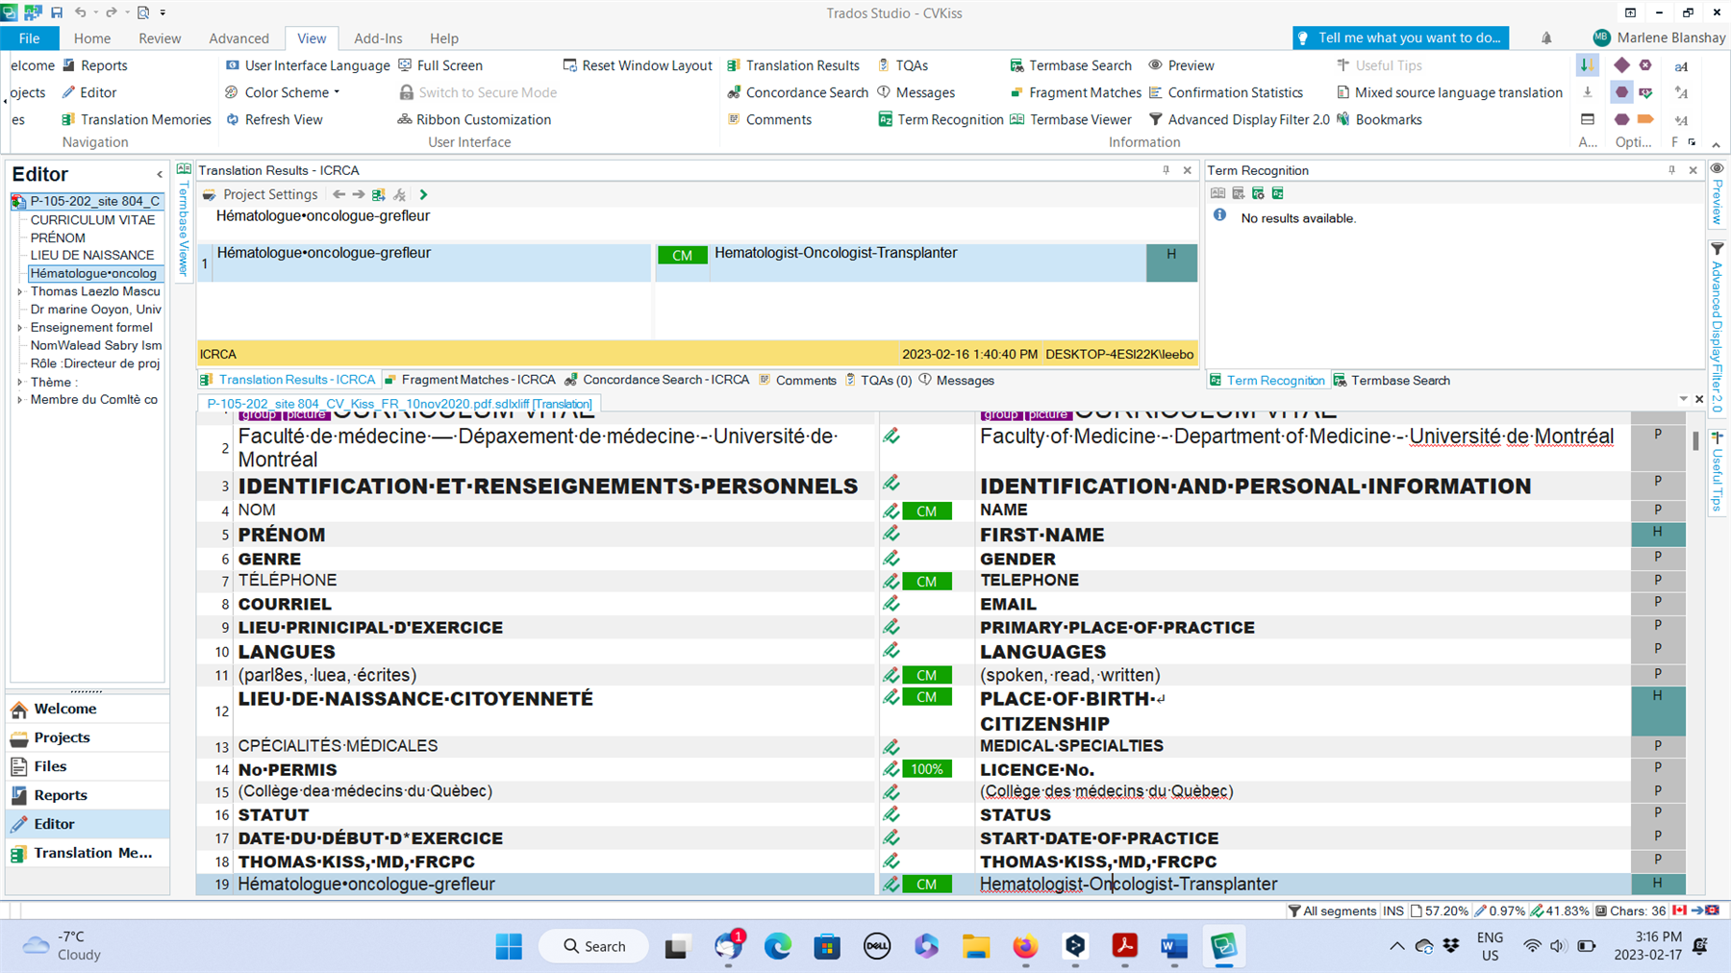The height and width of the screenshot is (973, 1731).
Task: Open Microsoft Word from the taskbar
Action: [1173, 947]
